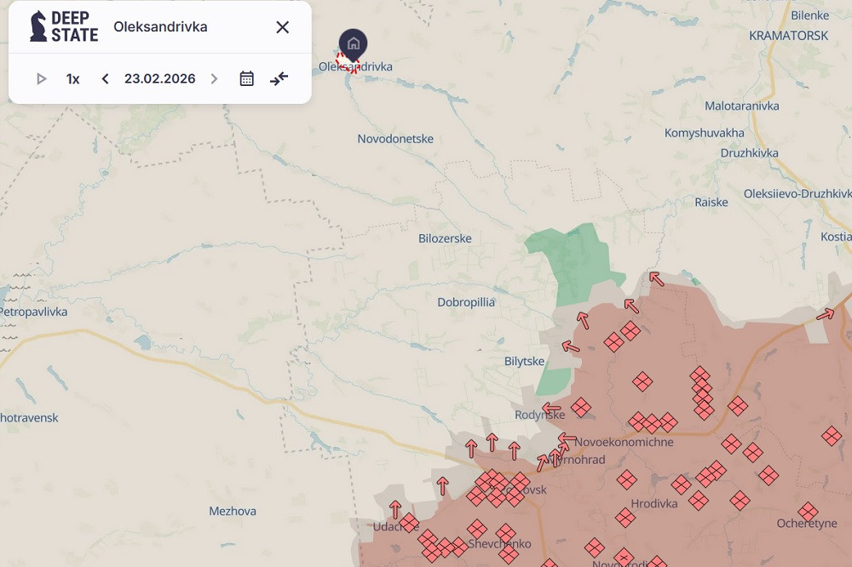Click the 23.02.2026 date field
Screen dimensions: 852x567
159,79
